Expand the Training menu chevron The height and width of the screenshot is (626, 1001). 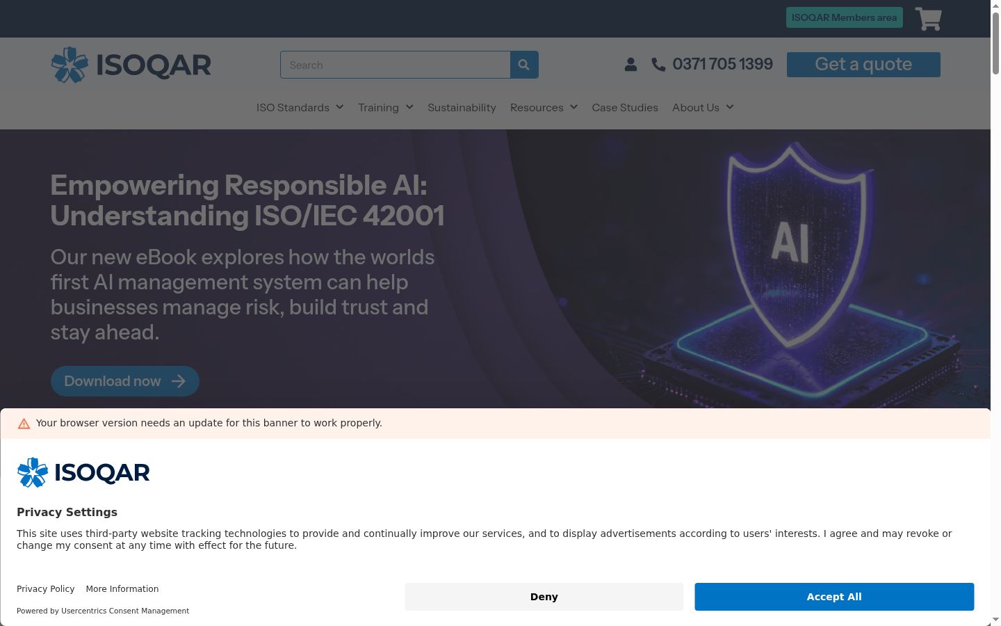(x=409, y=107)
